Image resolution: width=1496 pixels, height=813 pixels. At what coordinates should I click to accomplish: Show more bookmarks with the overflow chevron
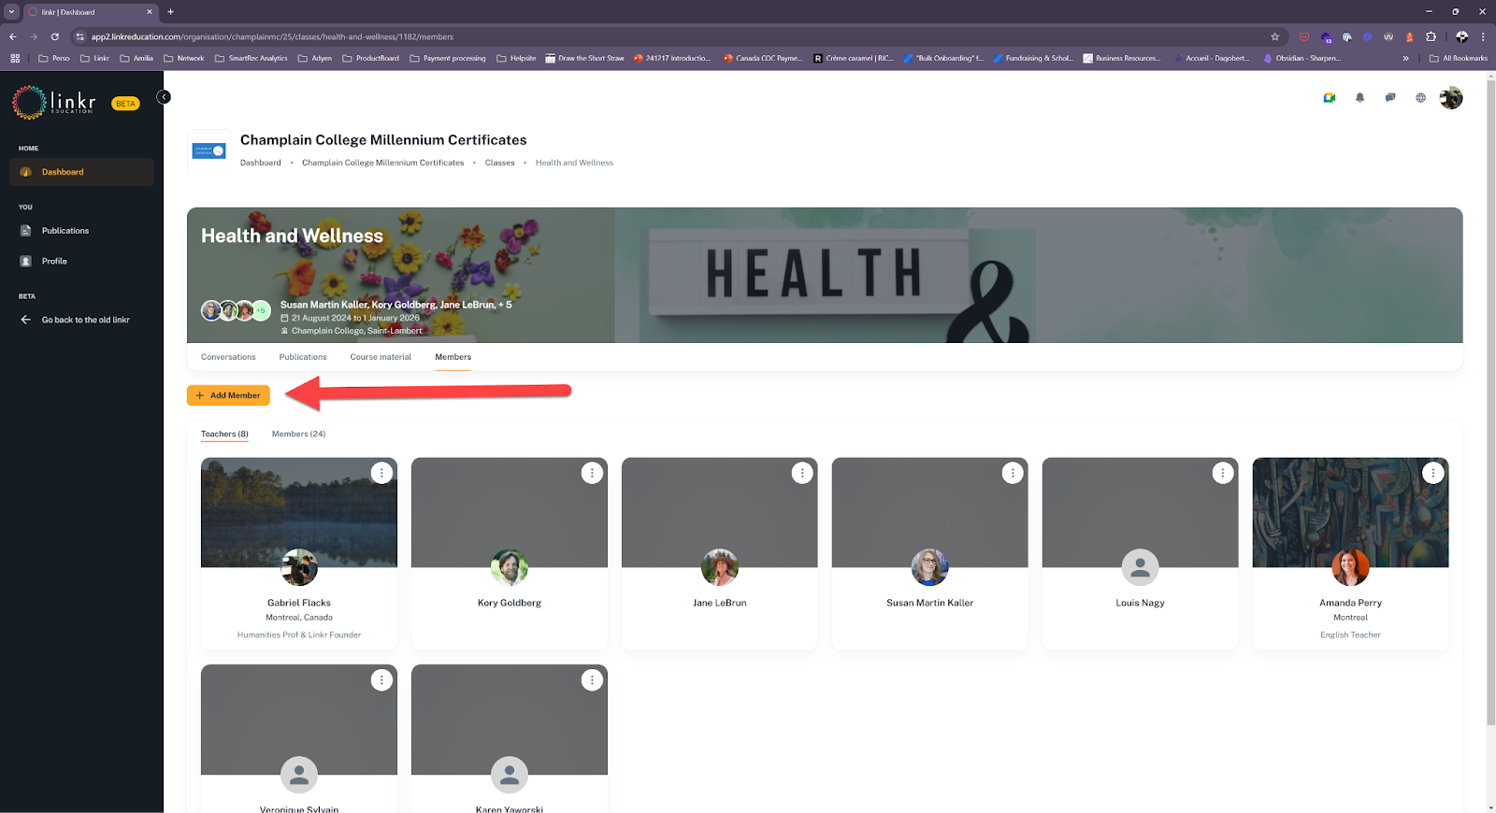click(1405, 58)
